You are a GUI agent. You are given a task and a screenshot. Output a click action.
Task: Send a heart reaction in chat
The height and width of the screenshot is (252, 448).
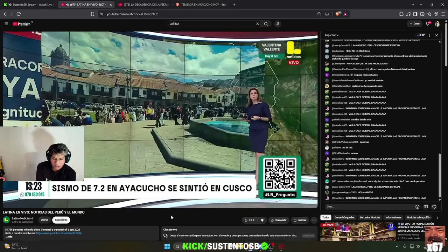coord(434,207)
